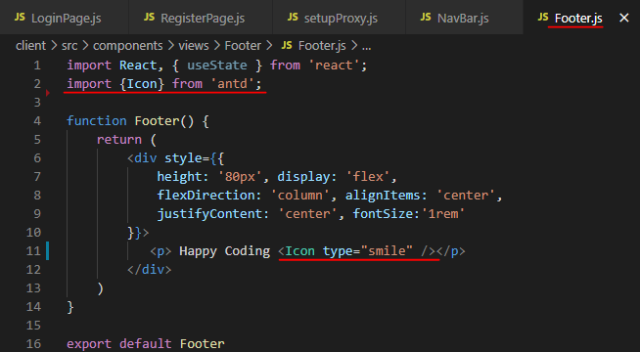Click the JS icon on NavBar.js tab

(x=426, y=18)
